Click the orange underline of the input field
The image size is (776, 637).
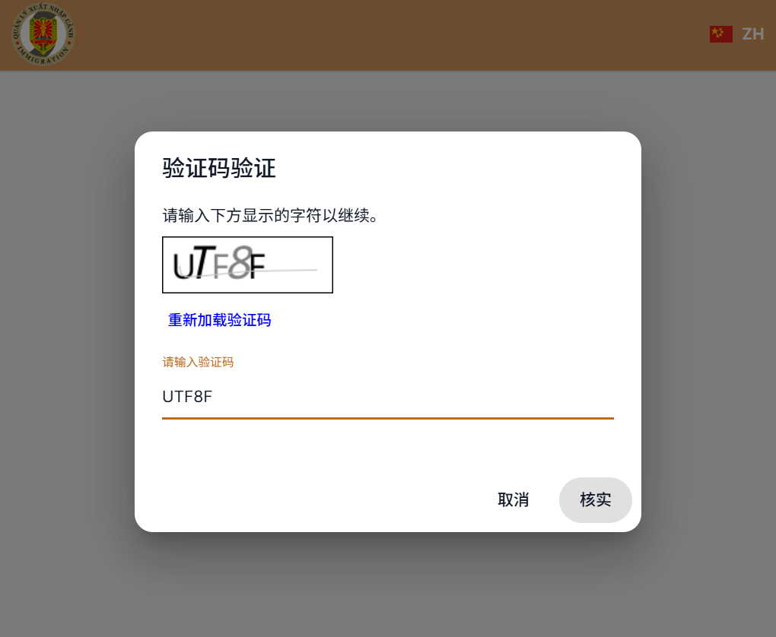(x=387, y=418)
